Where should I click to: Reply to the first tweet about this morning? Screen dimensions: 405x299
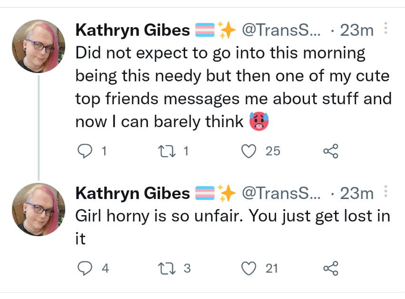point(85,151)
